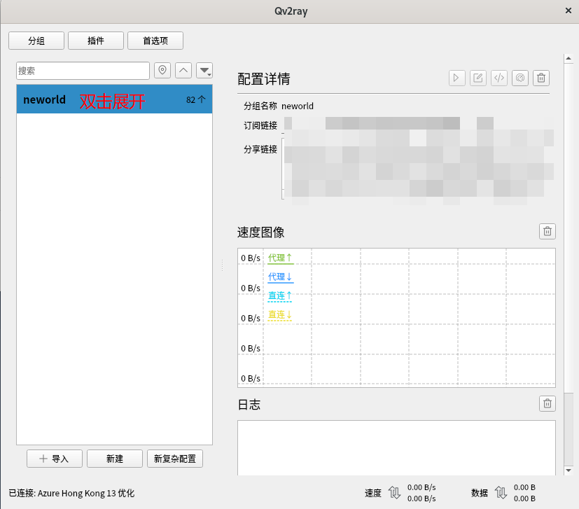This screenshot has height=509, width=579.
Task: Close the Qv2ray window
Action: [x=568, y=11]
